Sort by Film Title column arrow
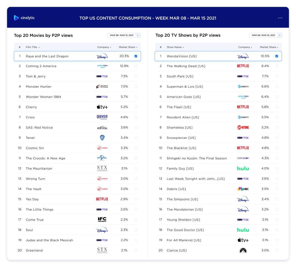The image size is (296, 267). (39, 47)
